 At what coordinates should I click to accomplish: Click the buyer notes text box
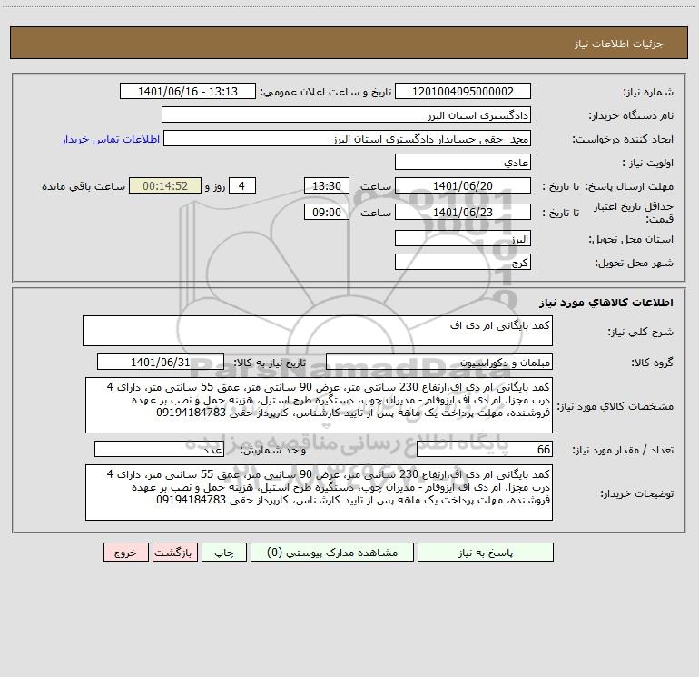(319, 493)
